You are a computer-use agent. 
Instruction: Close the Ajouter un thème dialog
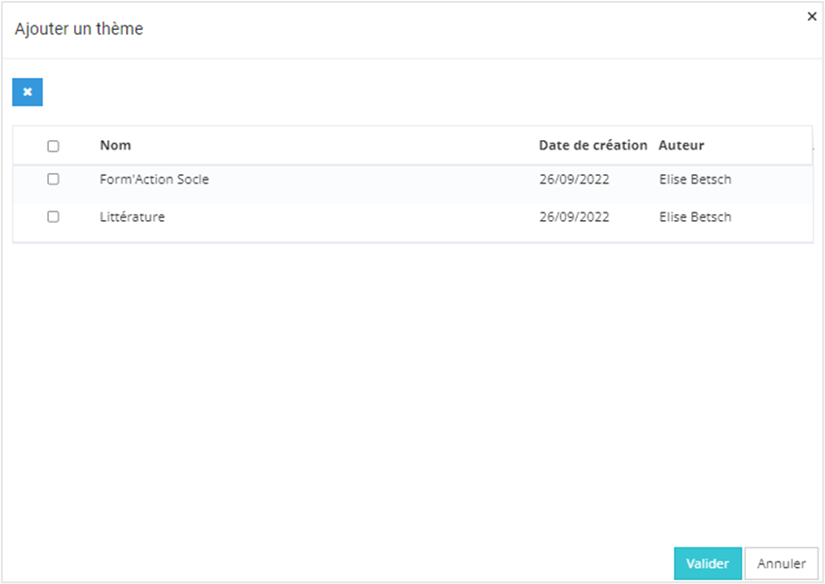[x=812, y=17]
